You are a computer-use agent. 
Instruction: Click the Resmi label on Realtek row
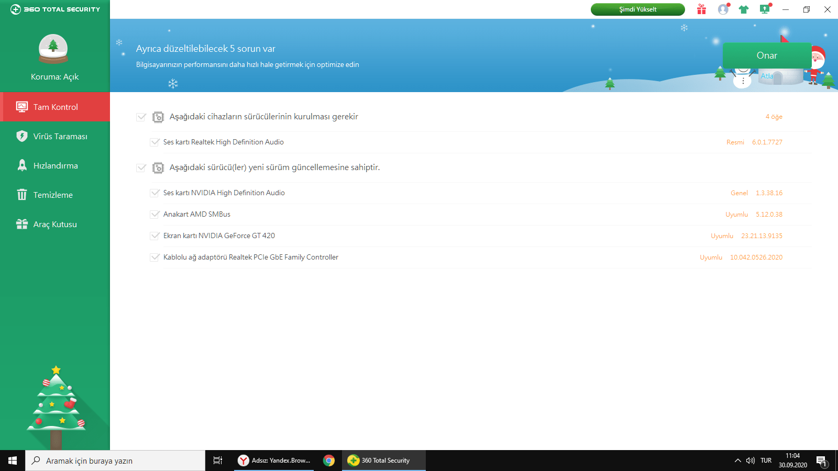(x=735, y=142)
